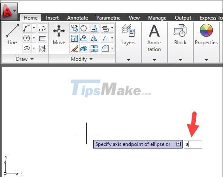The height and width of the screenshot is (177, 223).
Task: Switch to the View ribbon tab
Action: (134, 18)
